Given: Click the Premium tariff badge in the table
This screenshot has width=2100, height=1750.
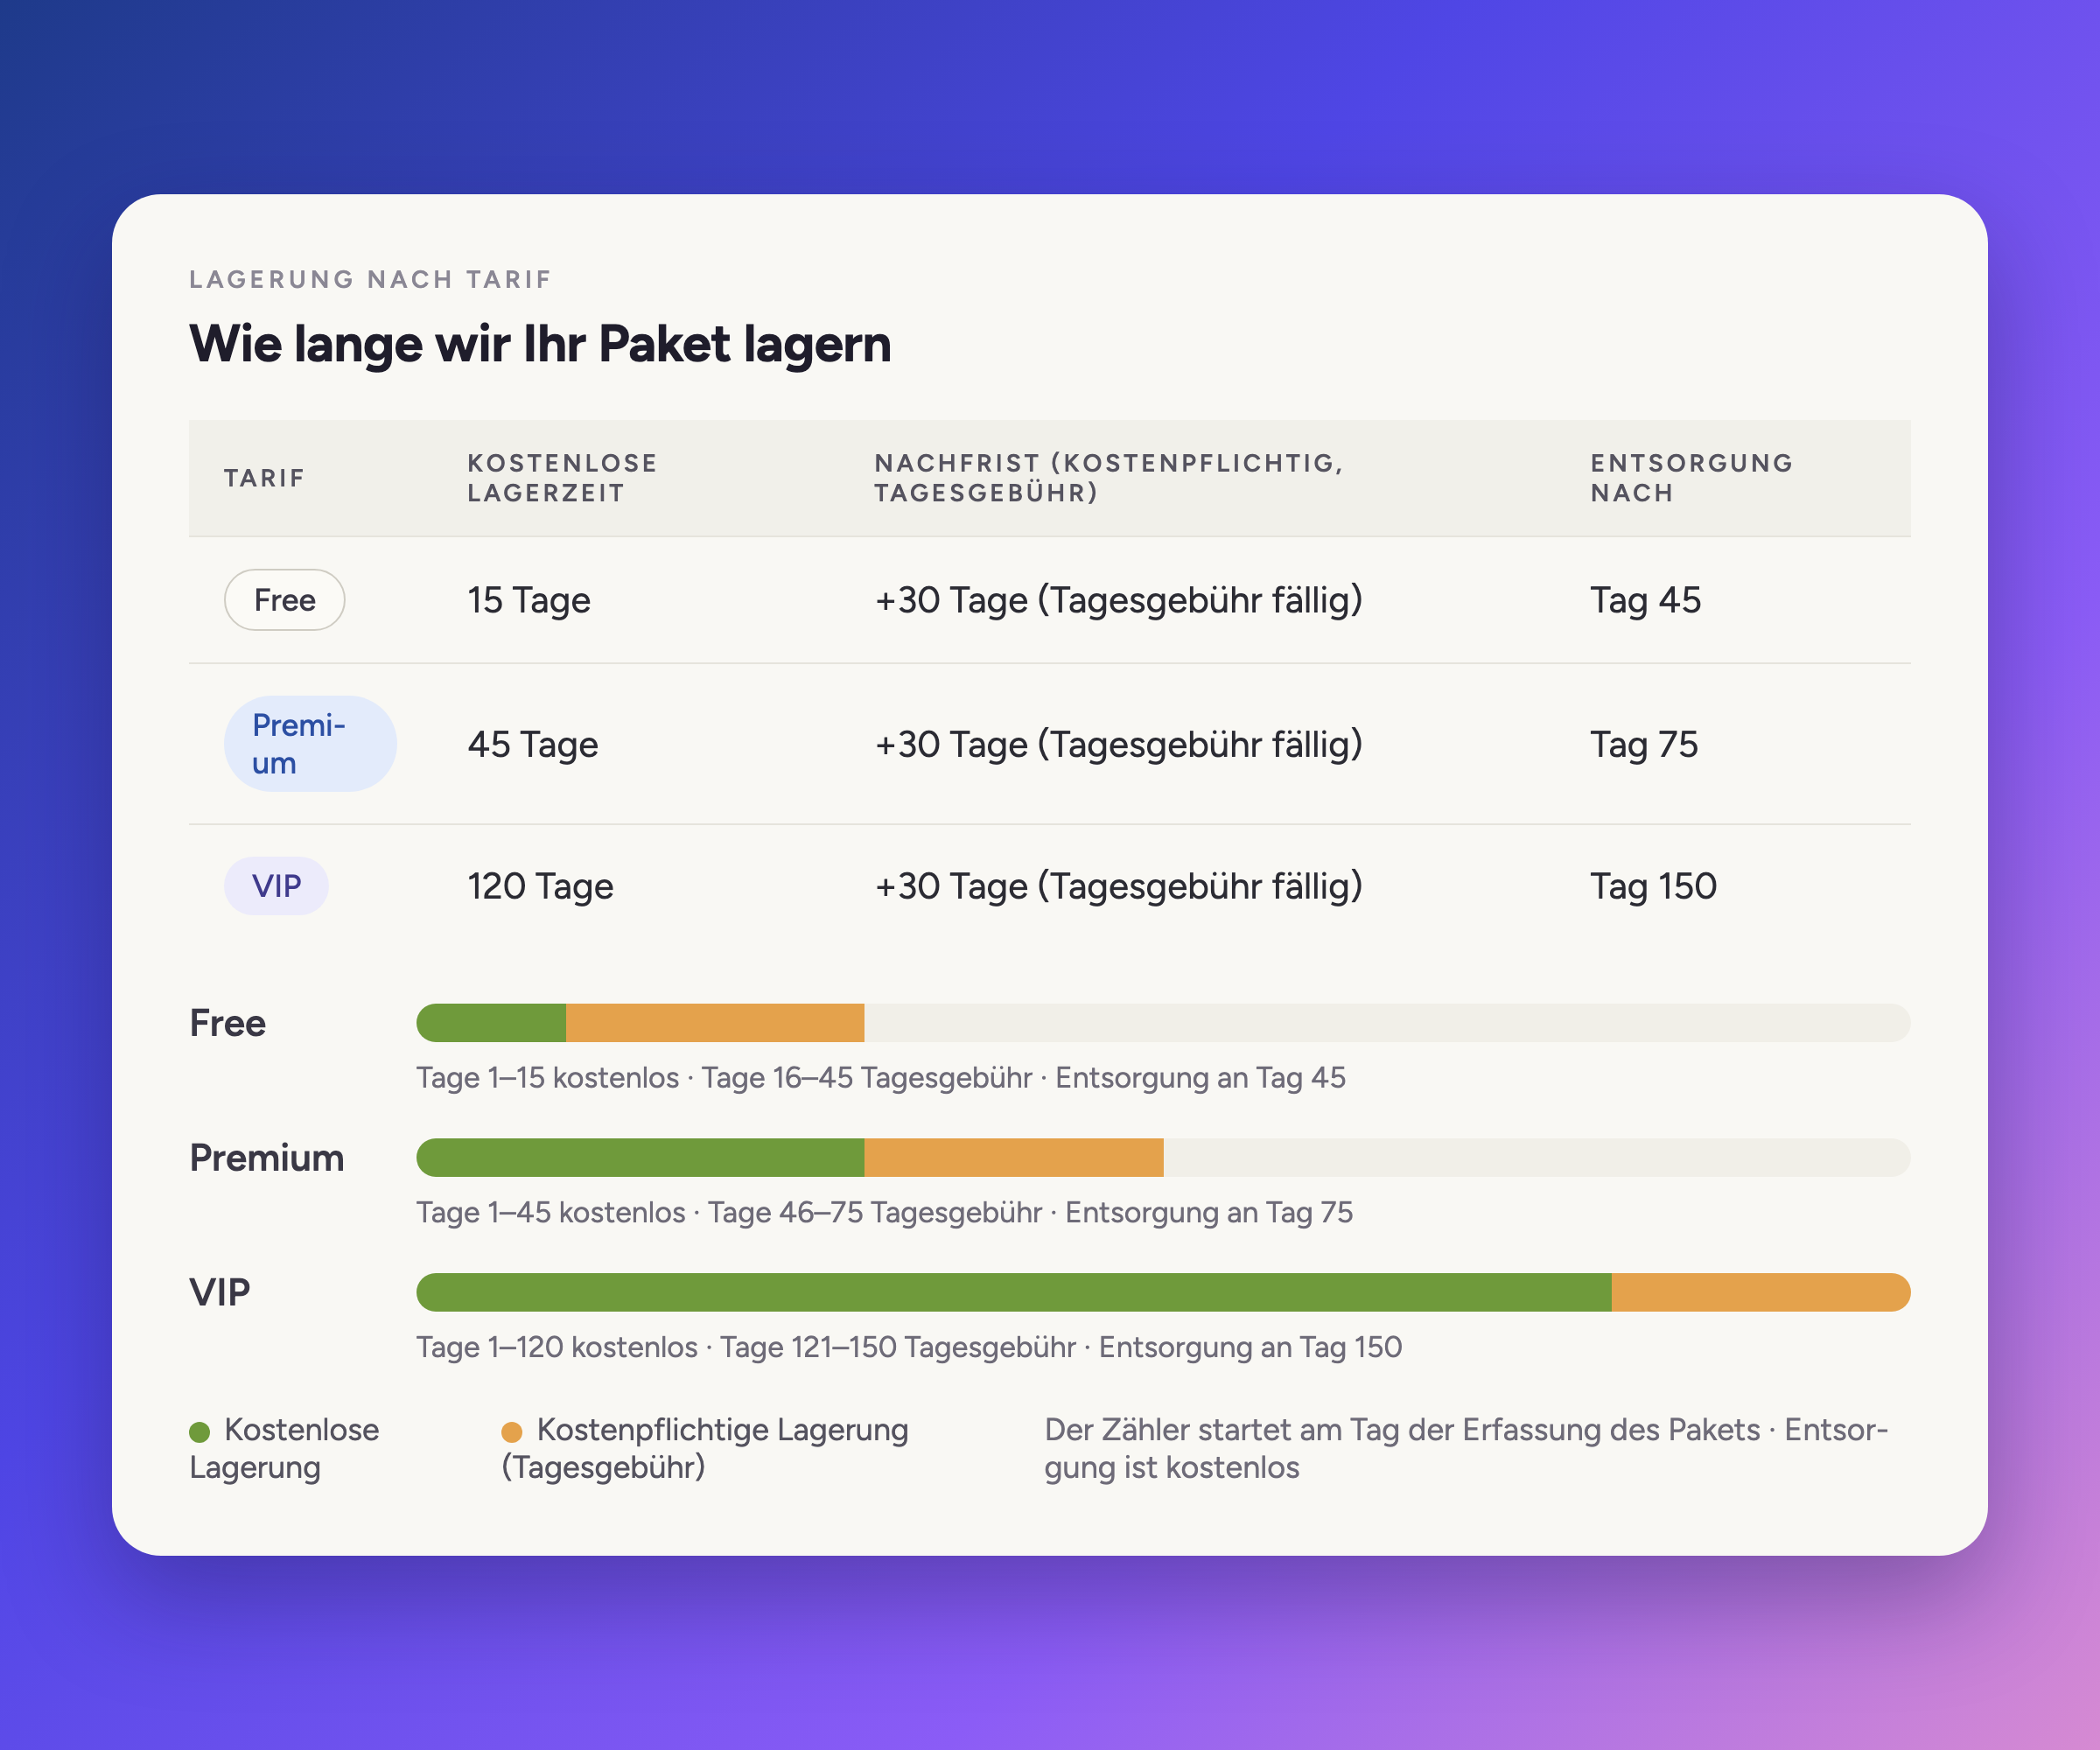Looking at the screenshot, I should [x=310, y=744].
